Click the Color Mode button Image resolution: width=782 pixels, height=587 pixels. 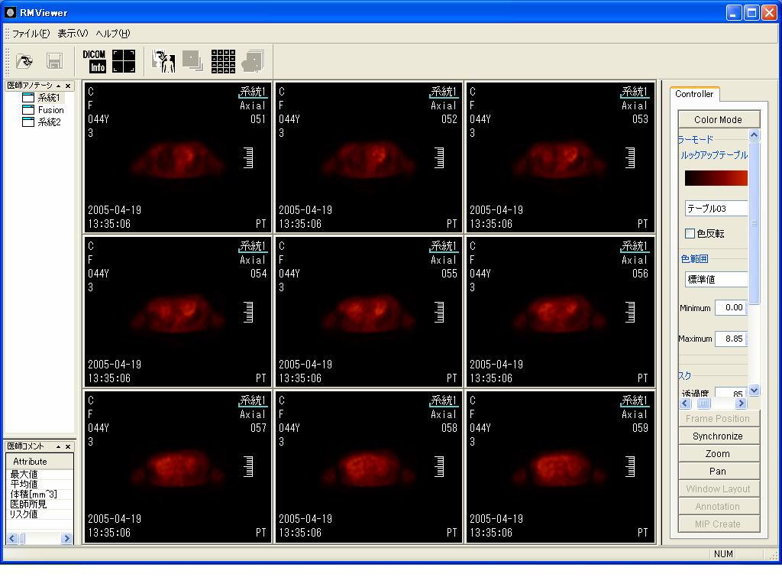click(718, 120)
